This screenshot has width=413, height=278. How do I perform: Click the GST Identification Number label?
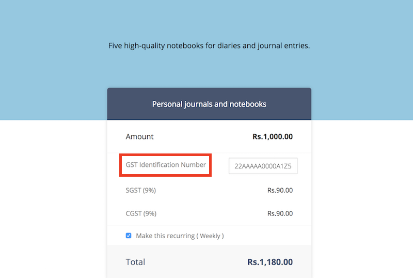[x=166, y=165]
